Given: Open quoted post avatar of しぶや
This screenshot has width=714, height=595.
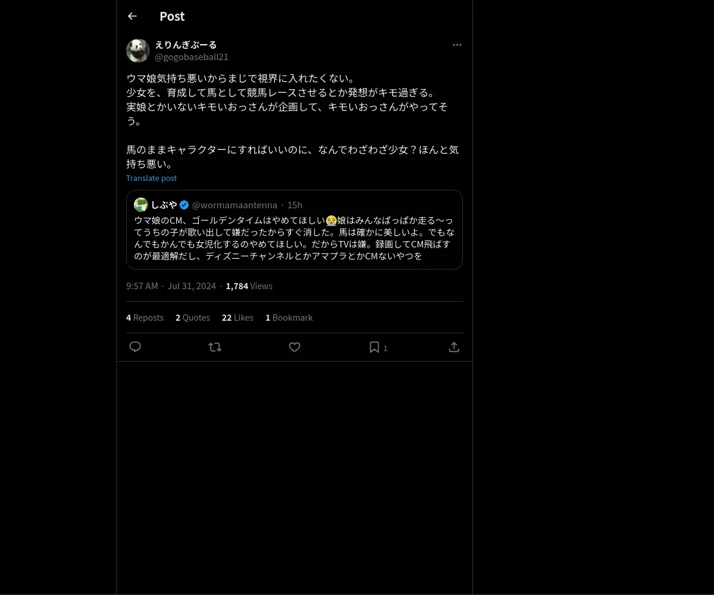Looking at the screenshot, I should coord(141,205).
